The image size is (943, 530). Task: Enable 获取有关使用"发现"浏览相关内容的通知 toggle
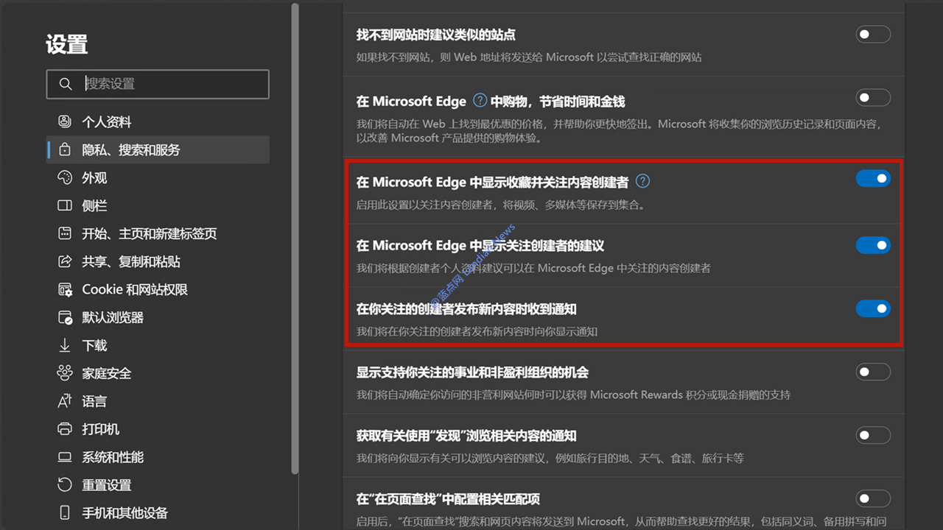(x=873, y=435)
